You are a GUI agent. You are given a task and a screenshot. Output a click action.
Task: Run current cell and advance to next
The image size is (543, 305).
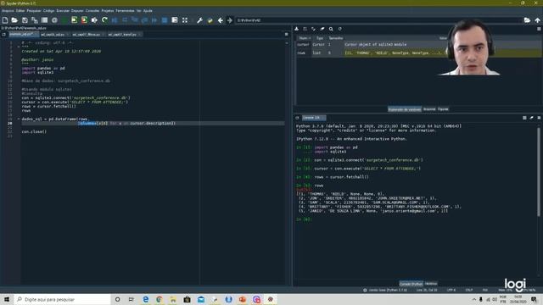coord(84,20)
